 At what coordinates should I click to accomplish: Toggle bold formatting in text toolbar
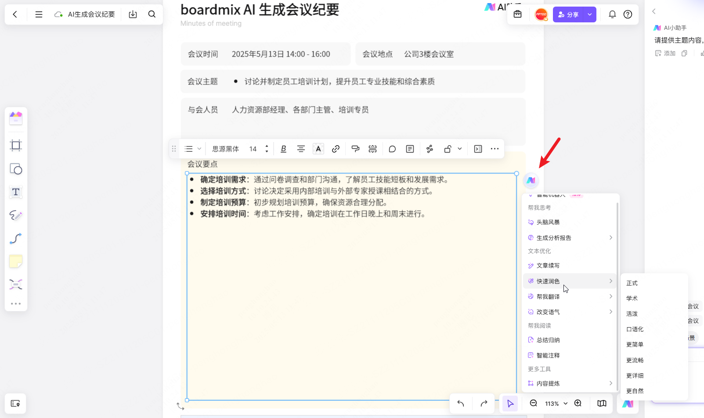pos(283,149)
